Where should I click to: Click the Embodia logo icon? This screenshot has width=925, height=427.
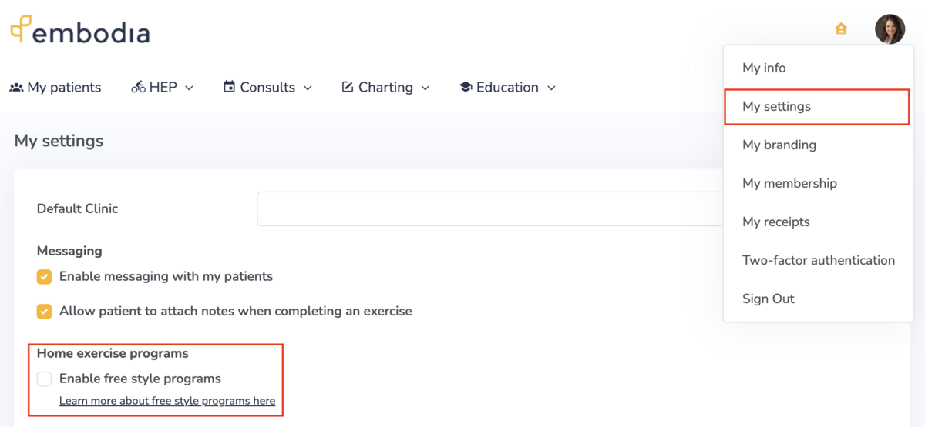coord(21,28)
